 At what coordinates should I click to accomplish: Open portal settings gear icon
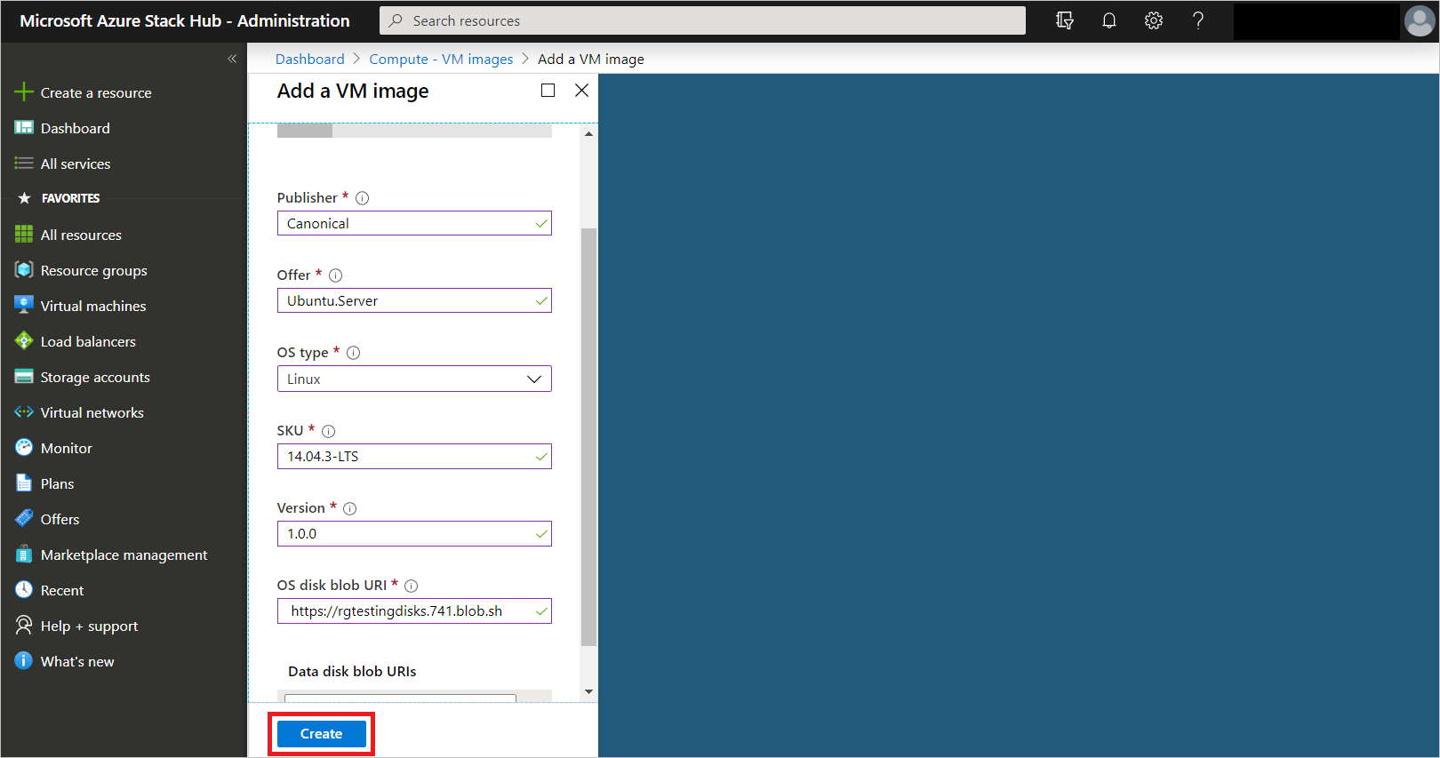click(x=1154, y=20)
